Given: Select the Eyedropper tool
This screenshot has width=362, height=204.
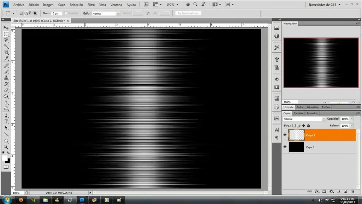Looking at the screenshot, I should pos(6,58).
